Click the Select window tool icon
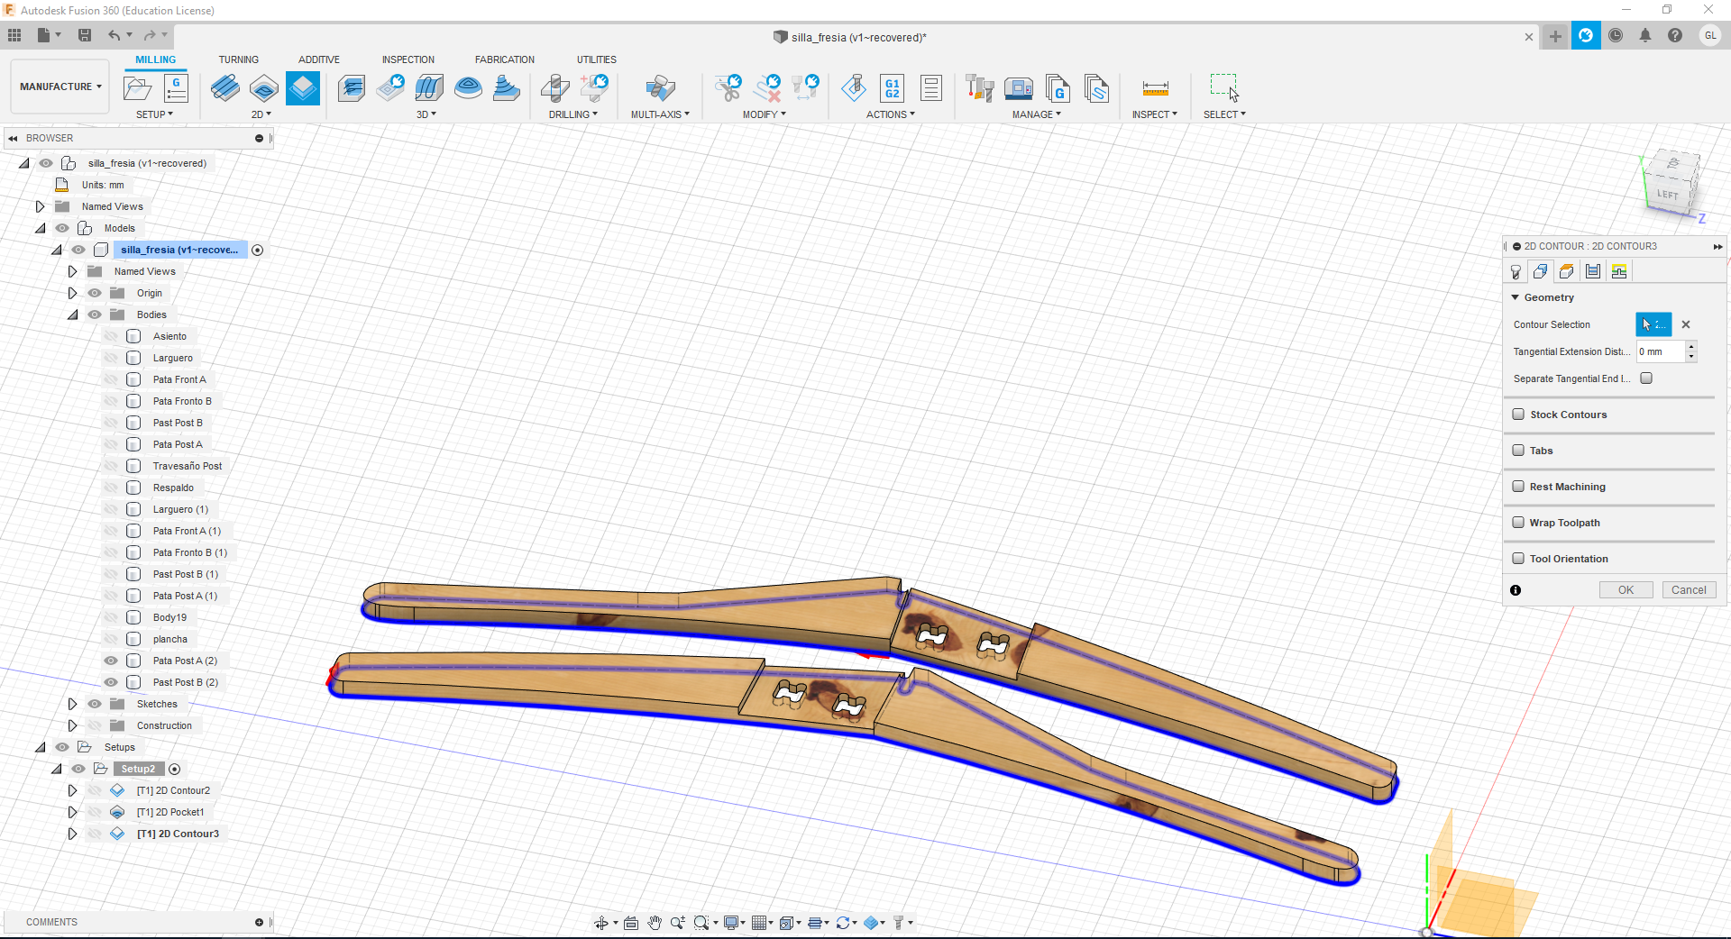The width and height of the screenshot is (1731, 939). coord(1224,88)
